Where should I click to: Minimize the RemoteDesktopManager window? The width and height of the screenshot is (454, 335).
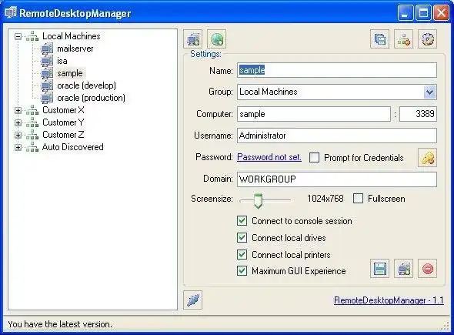coord(406,13)
